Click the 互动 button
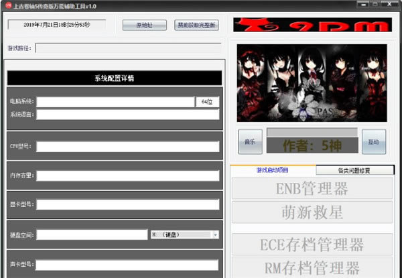402x278 pixels. point(374,142)
